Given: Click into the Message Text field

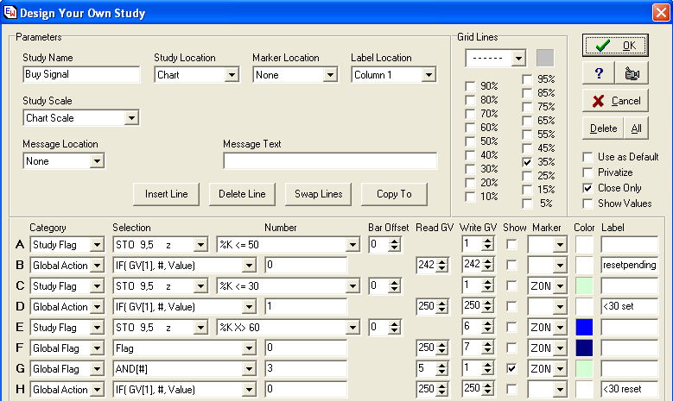Looking at the screenshot, I should pyautogui.click(x=330, y=161).
